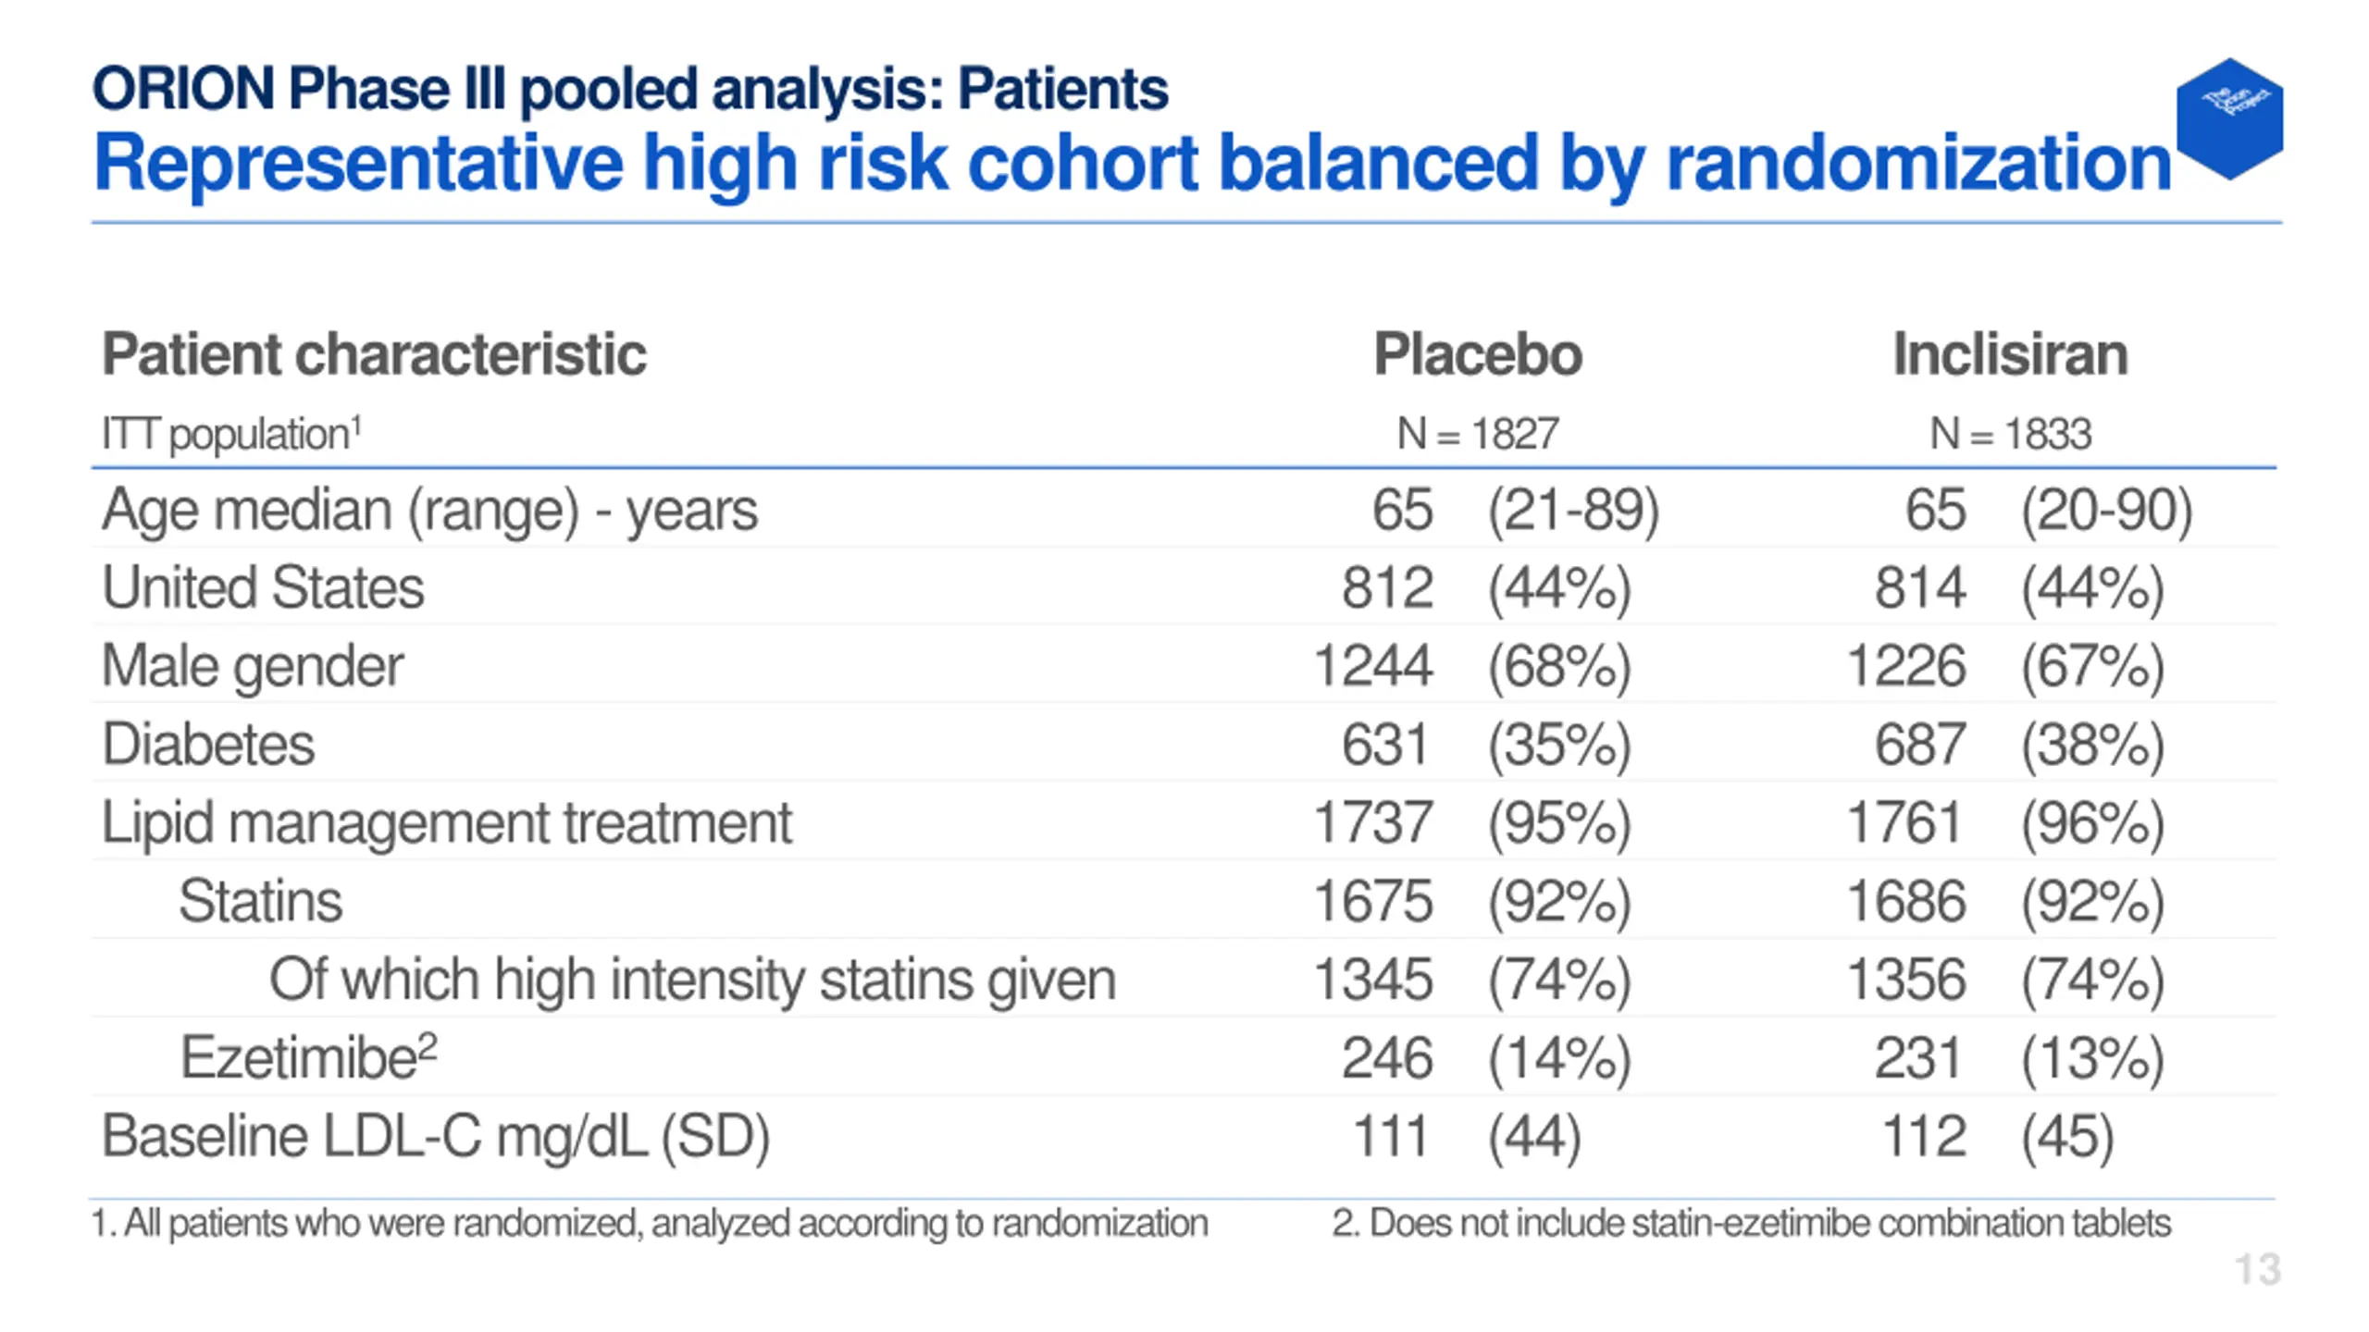Select 'Of which high intensity statins given'

coord(692,980)
